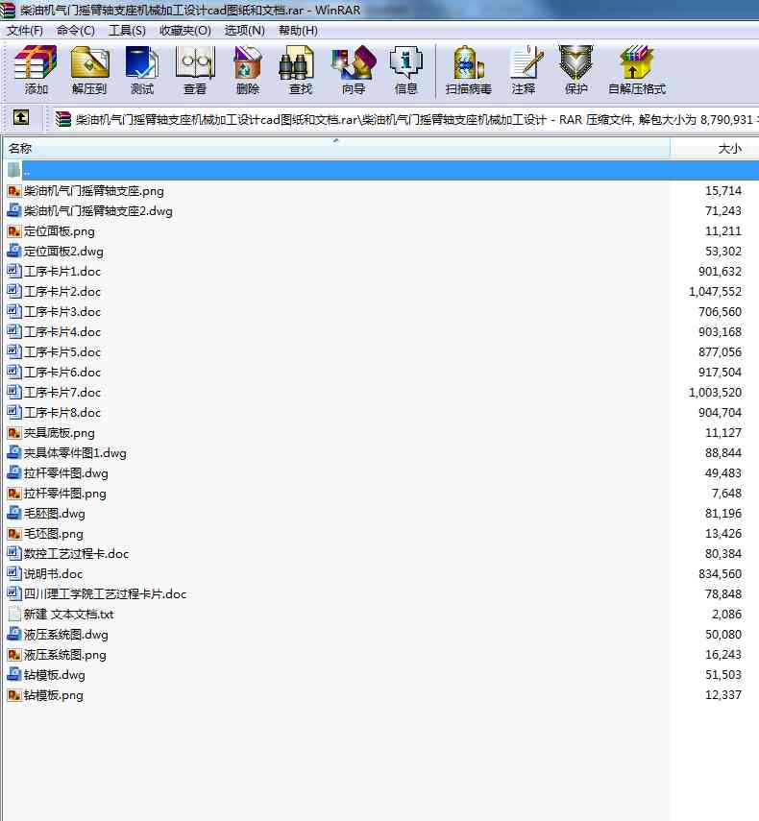This screenshot has height=821, width=759.
Task: Open the 选项(N) menu
Action: tap(244, 30)
